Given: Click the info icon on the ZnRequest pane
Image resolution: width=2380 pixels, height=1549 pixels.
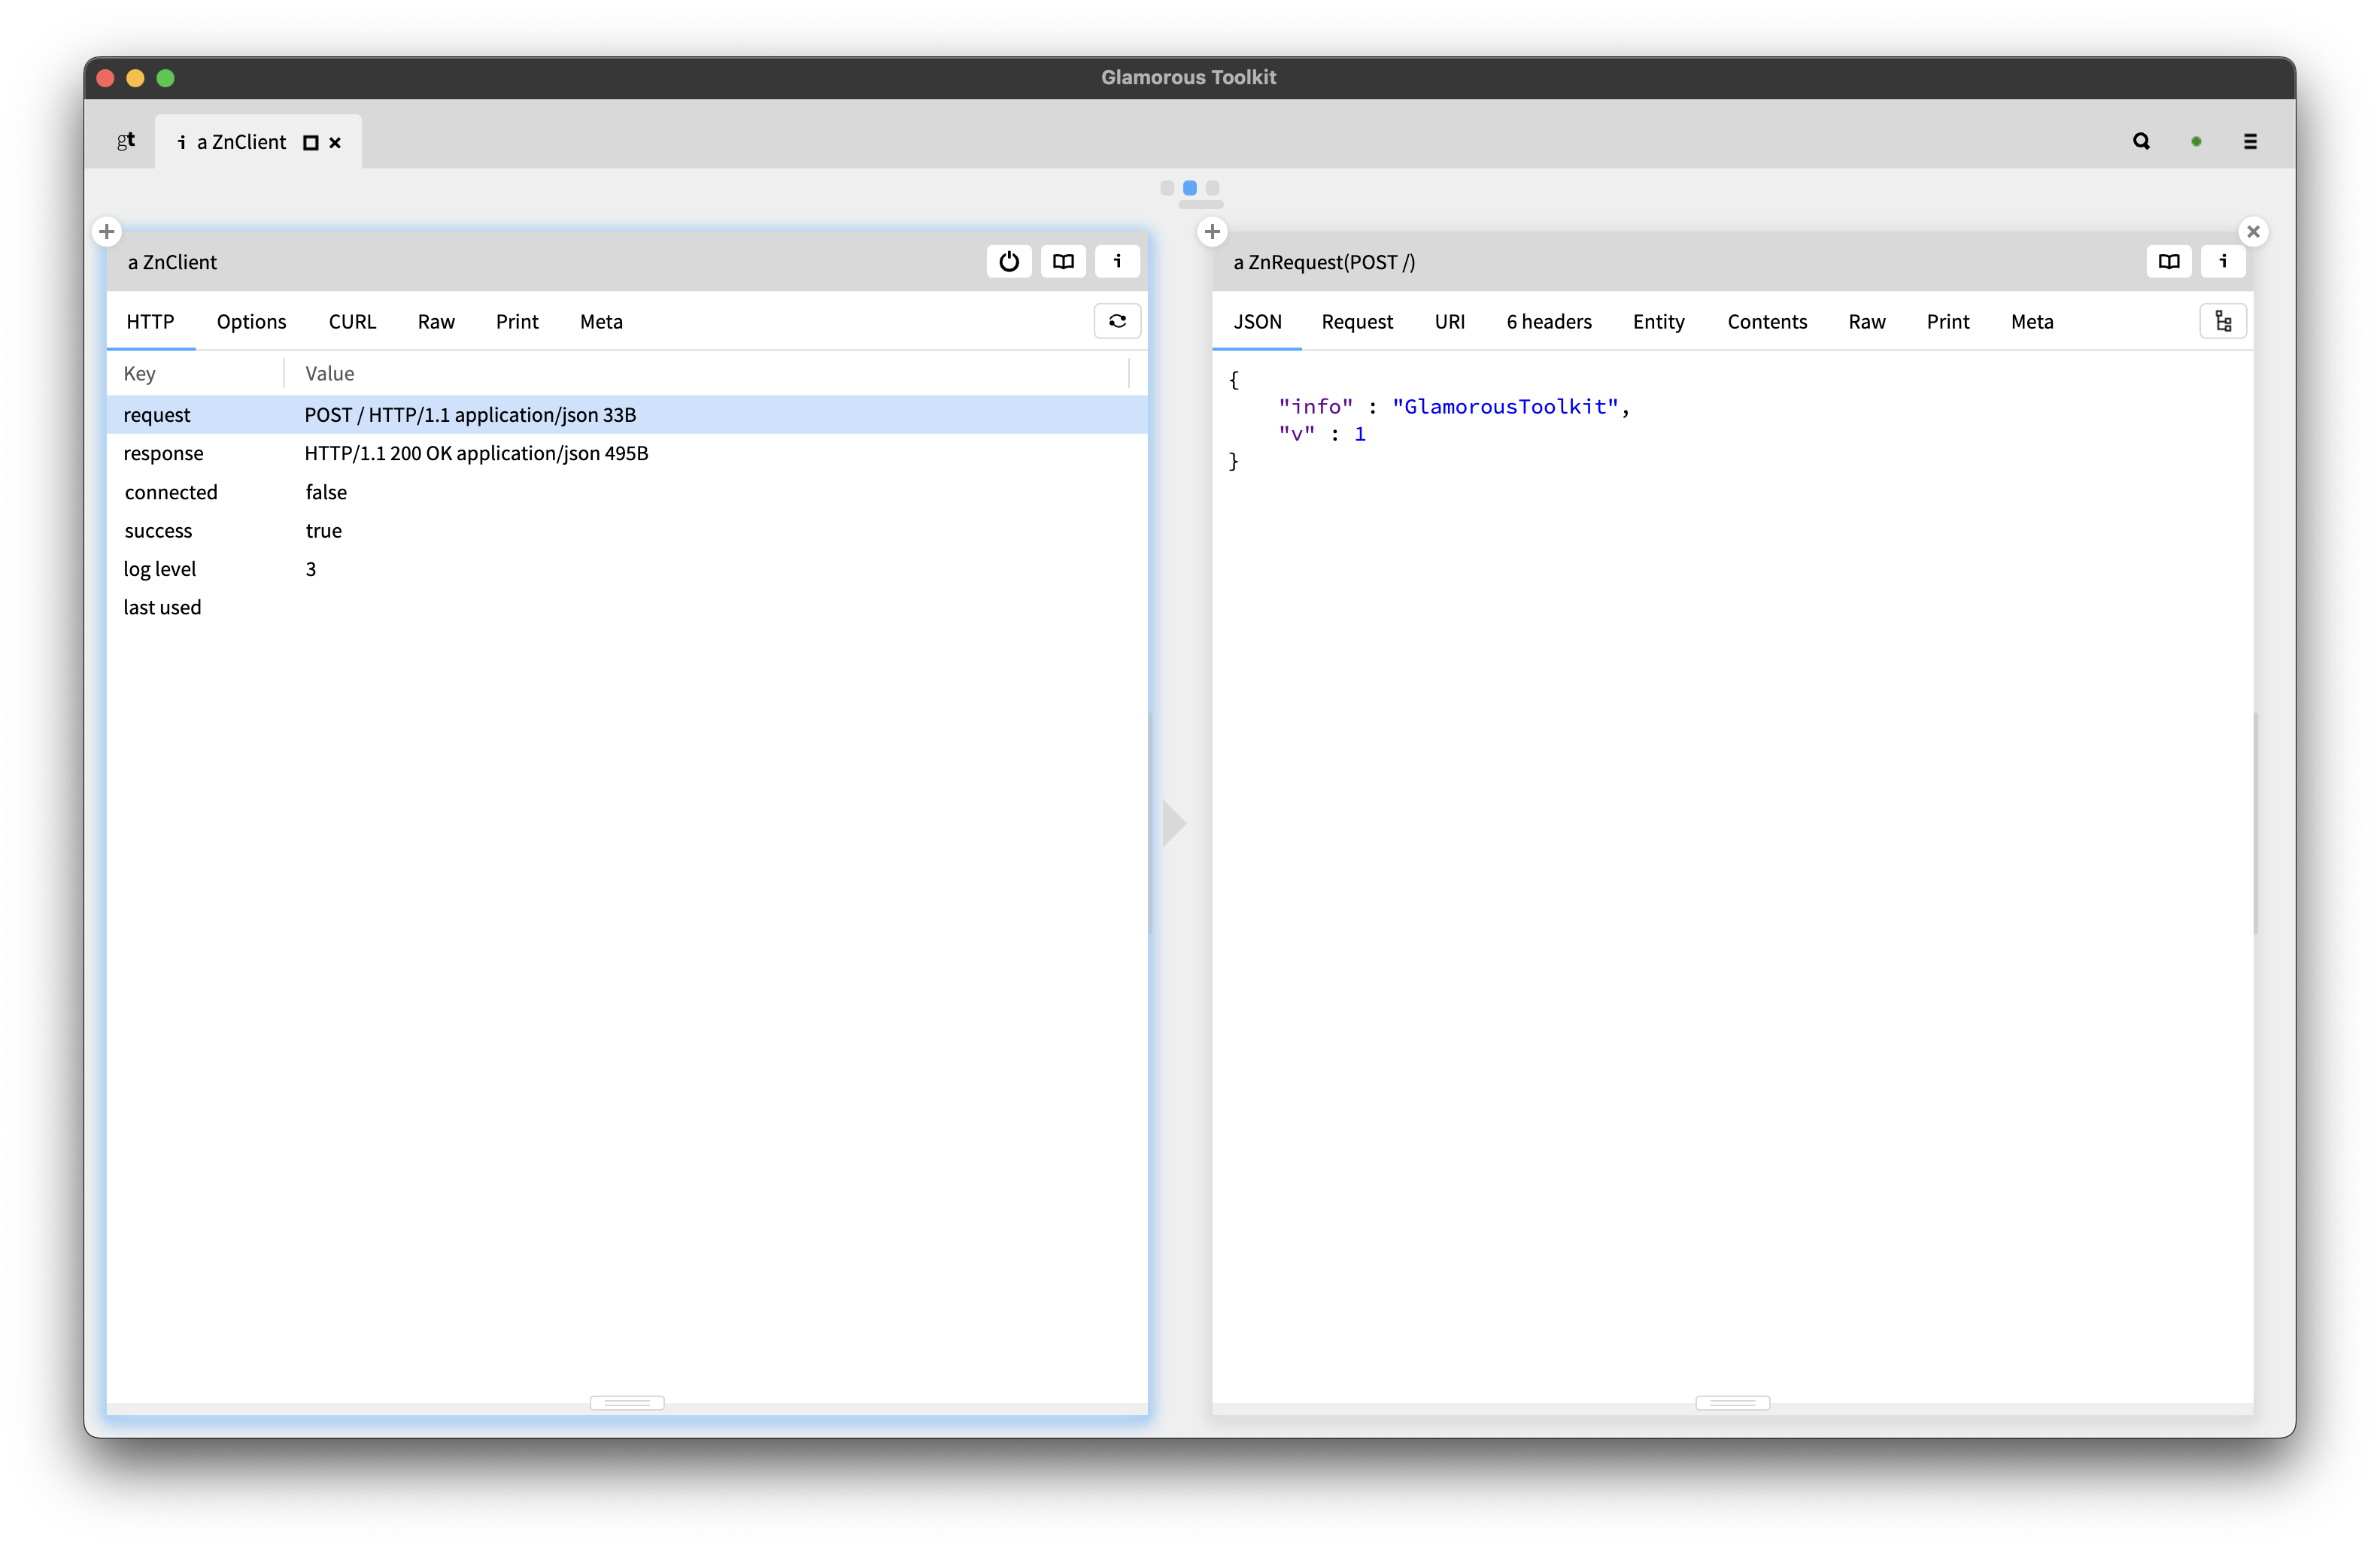Looking at the screenshot, I should point(2223,262).
